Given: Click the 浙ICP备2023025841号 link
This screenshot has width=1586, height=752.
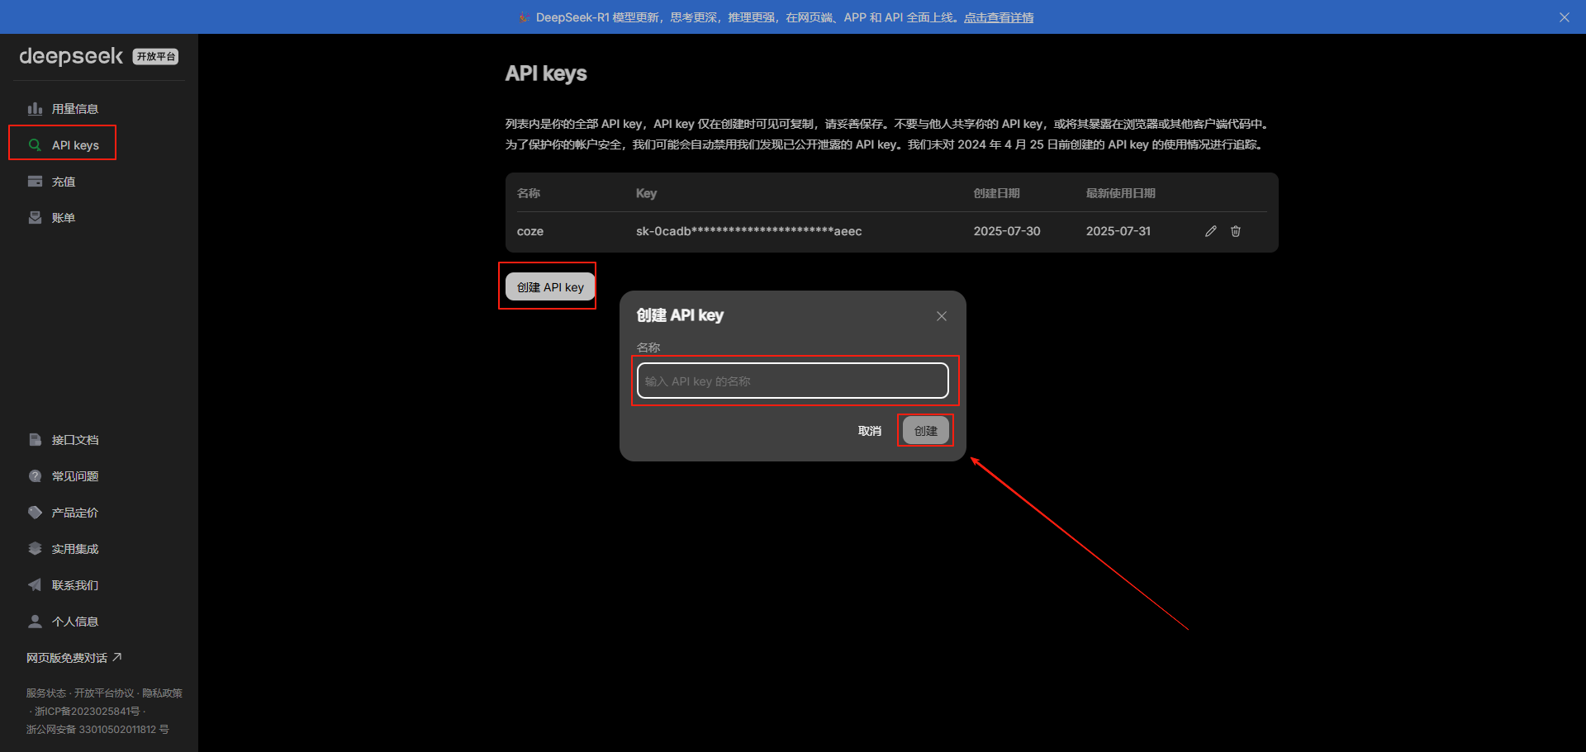Looking at the screenshot, I should (88, 712).
